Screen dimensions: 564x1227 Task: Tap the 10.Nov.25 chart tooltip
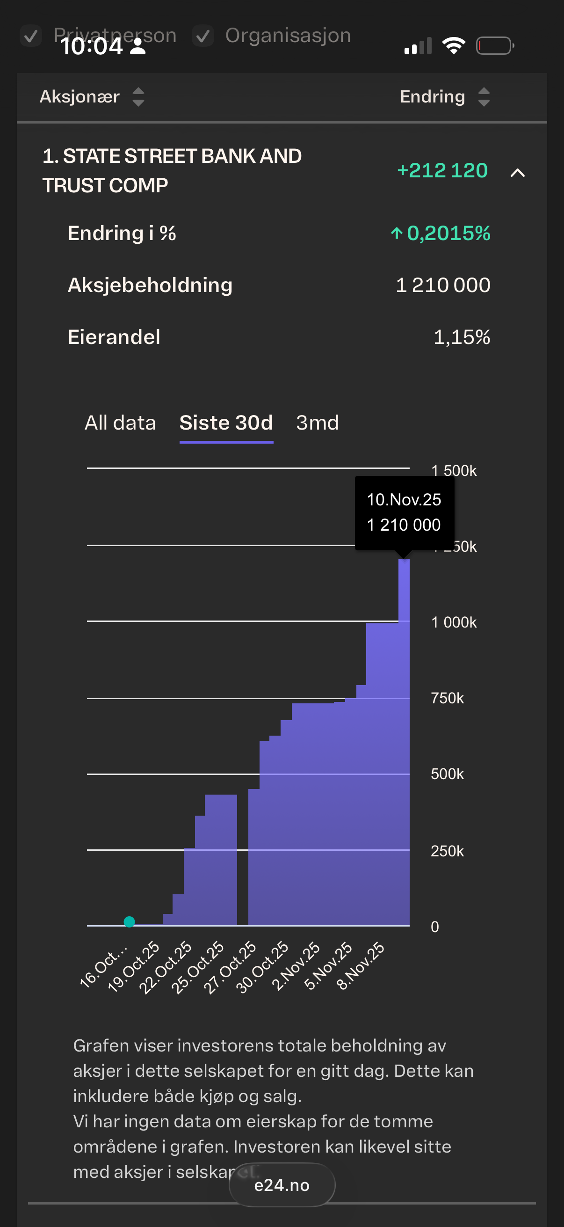coord(404,512)
